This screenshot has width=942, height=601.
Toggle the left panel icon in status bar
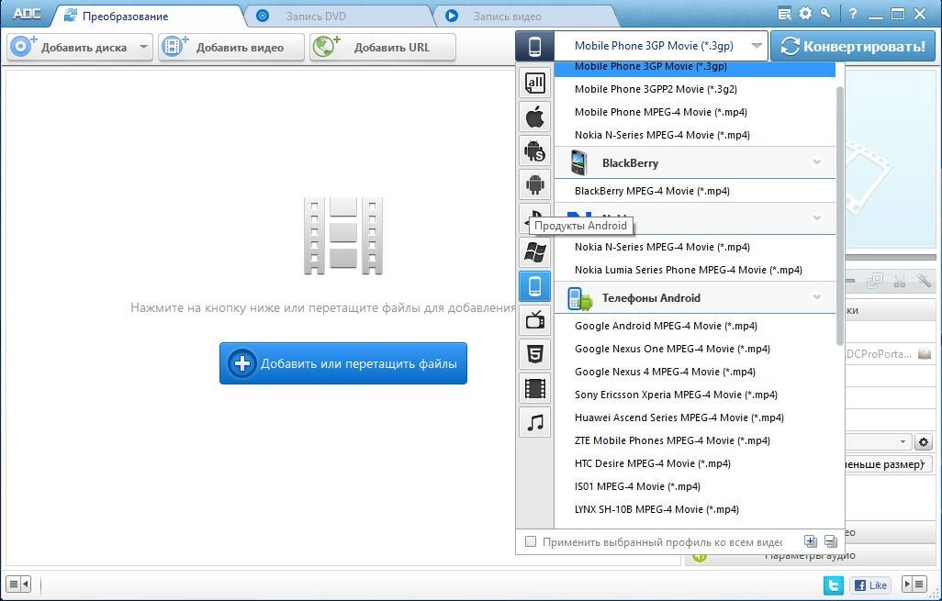click(18, 584)
